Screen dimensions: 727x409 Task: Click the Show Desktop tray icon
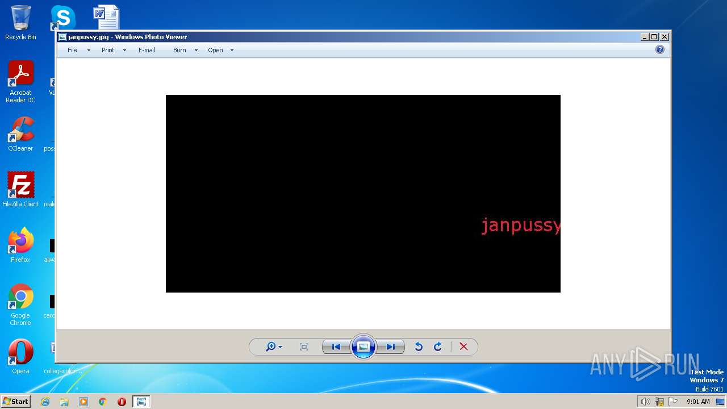720,402
